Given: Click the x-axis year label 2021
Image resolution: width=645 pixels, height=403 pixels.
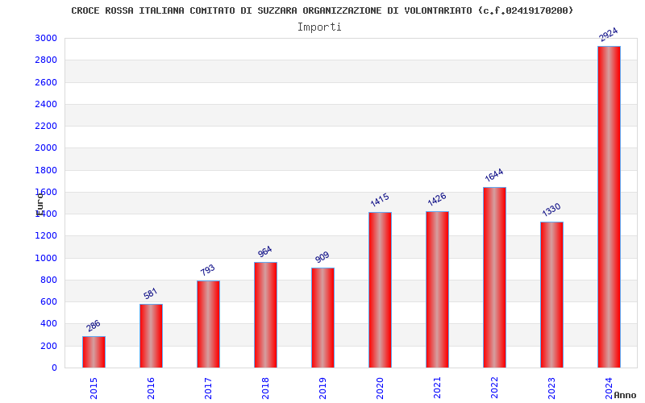Looking at the screenshot, I should [437, 388].
